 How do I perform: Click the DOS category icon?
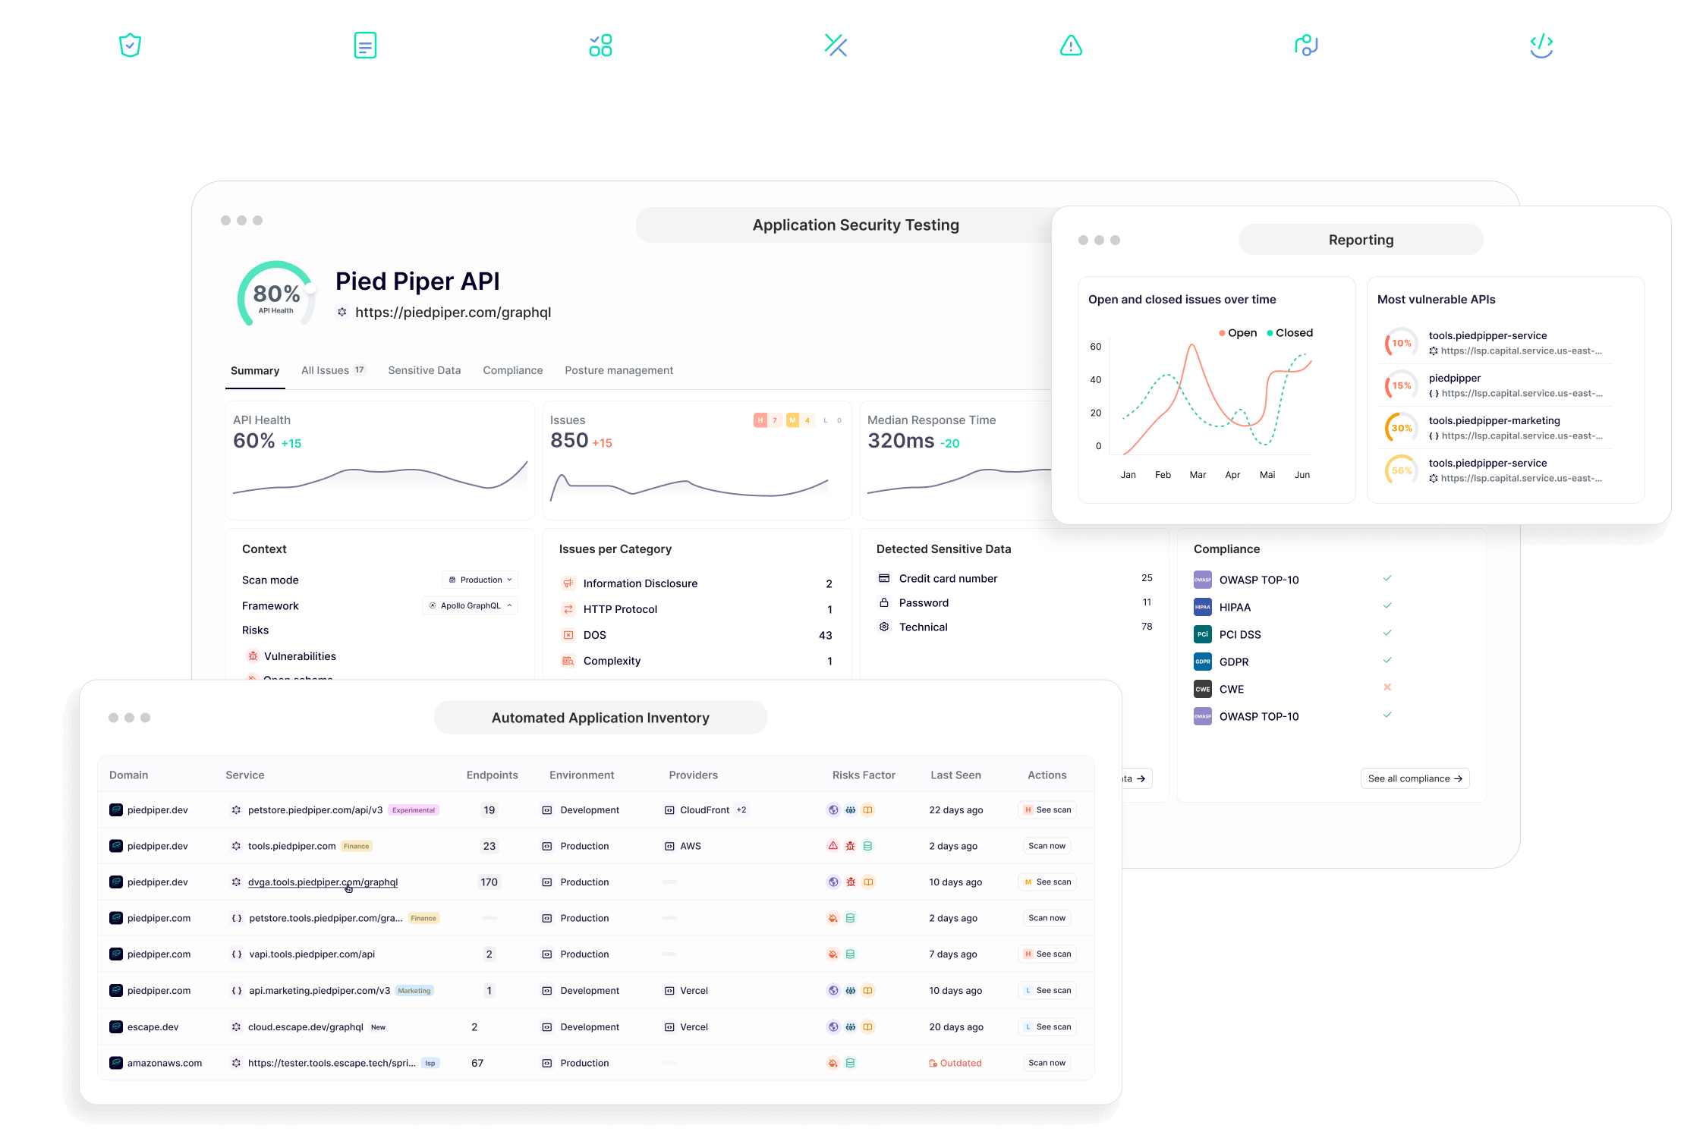568,635
